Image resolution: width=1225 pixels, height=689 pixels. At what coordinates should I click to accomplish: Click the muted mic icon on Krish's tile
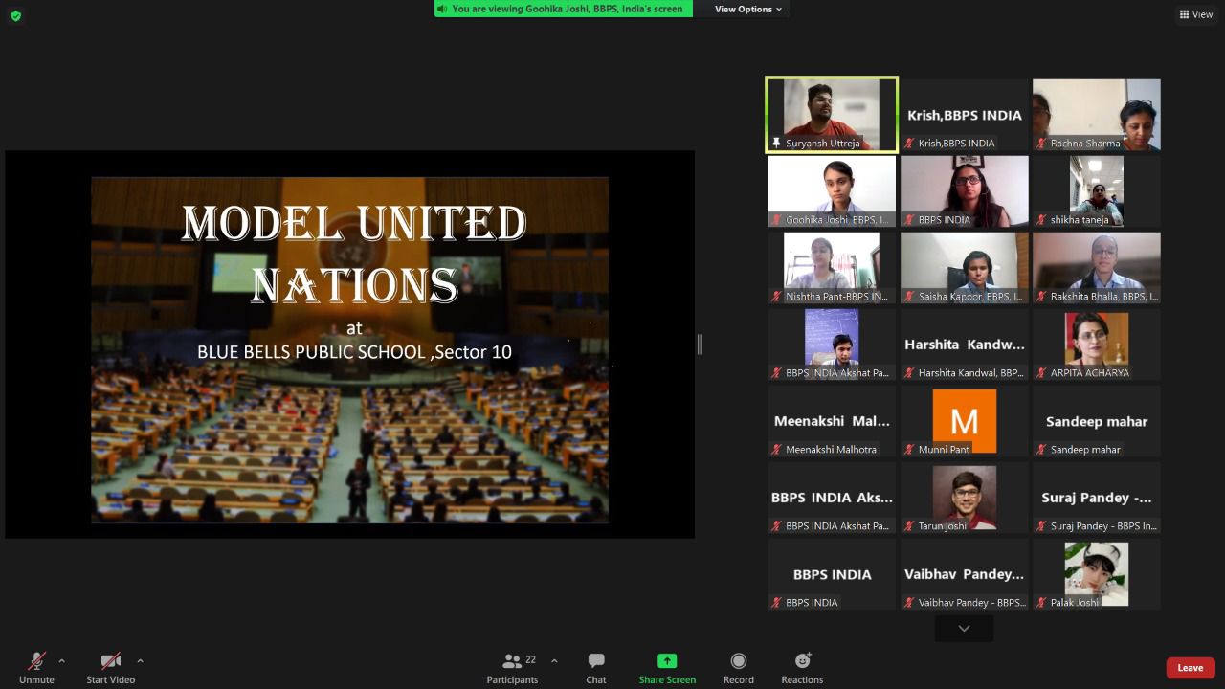(x=909, y=143)
